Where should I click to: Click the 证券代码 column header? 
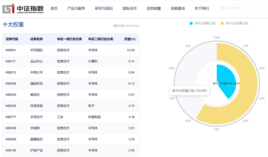pyautogui.click(x=12, y=39)
